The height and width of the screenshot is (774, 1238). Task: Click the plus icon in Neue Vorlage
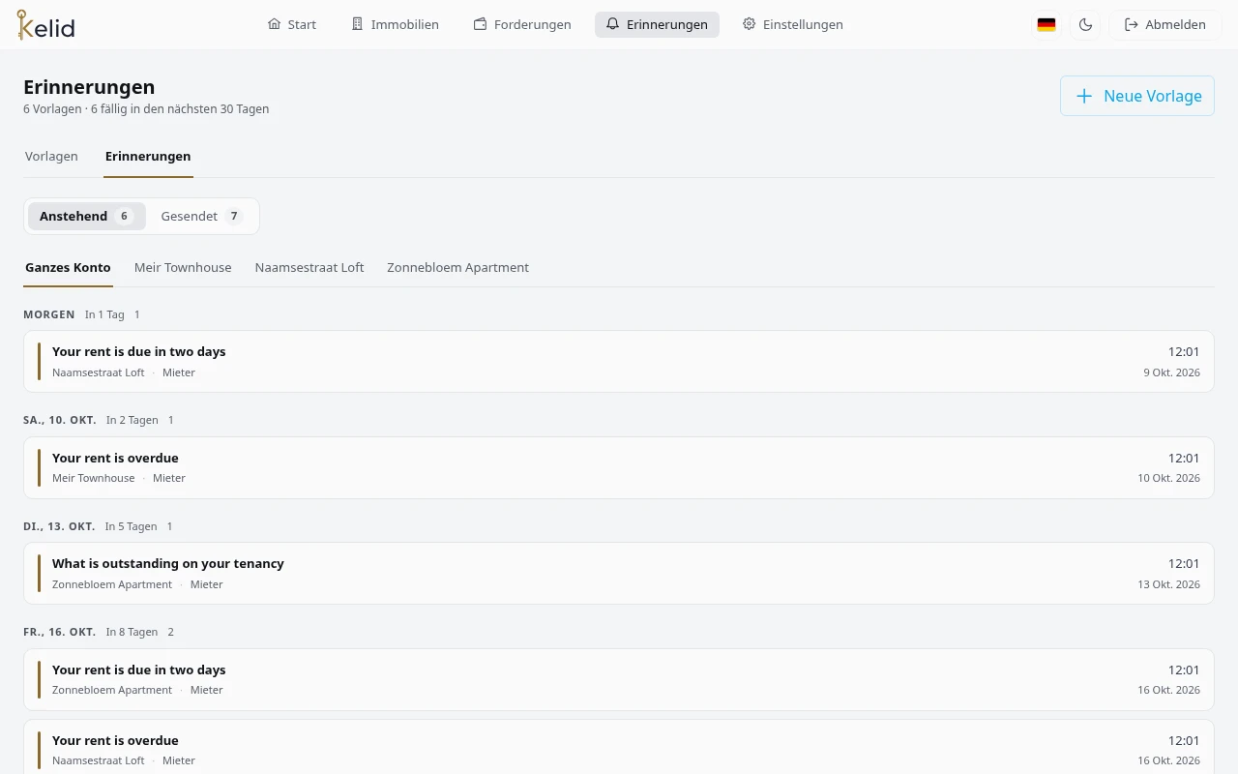(x=1084, y=96)
